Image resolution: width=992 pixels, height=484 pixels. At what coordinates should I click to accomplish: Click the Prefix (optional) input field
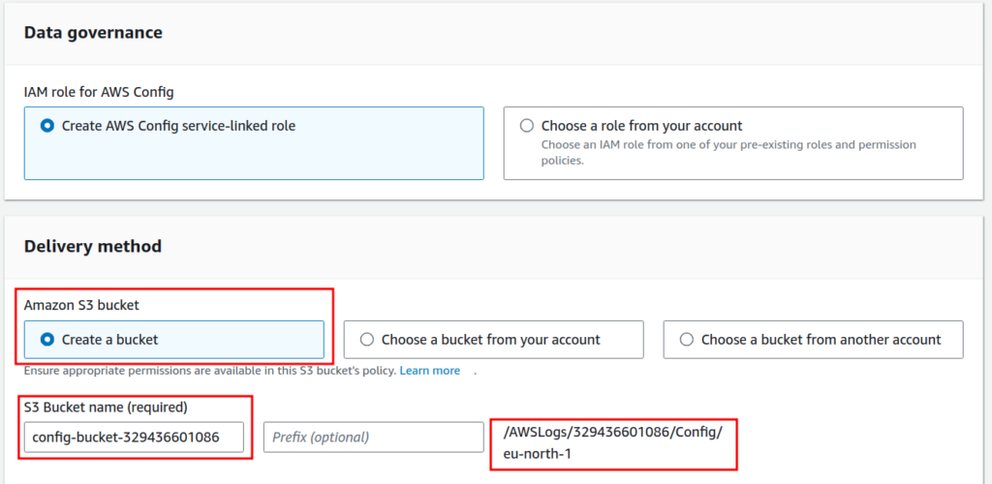pos(373,438)
